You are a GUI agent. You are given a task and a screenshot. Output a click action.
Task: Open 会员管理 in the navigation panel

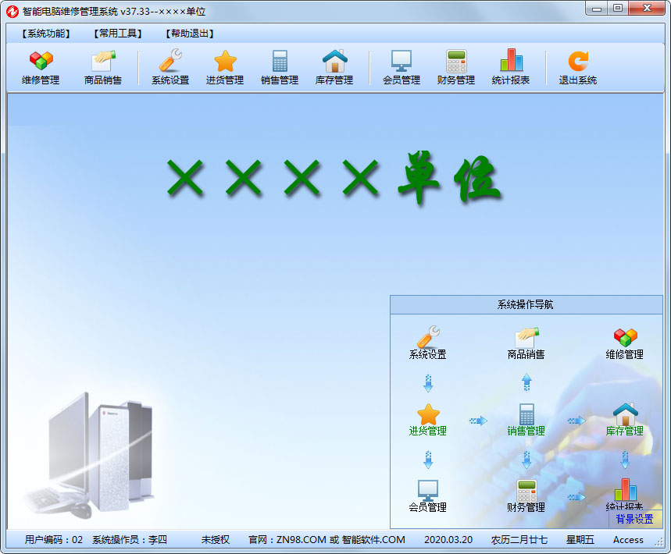[428, 495]
